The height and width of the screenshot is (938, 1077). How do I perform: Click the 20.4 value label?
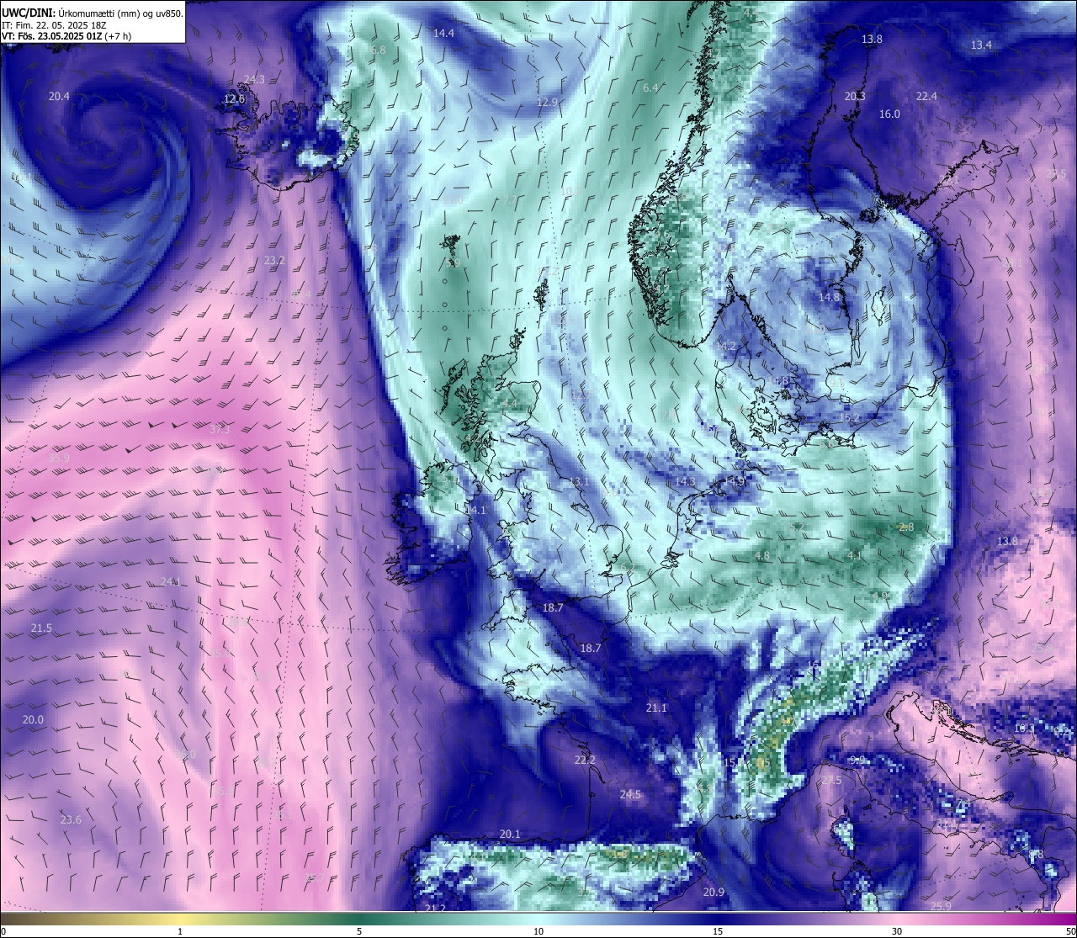tap(59, 97)
